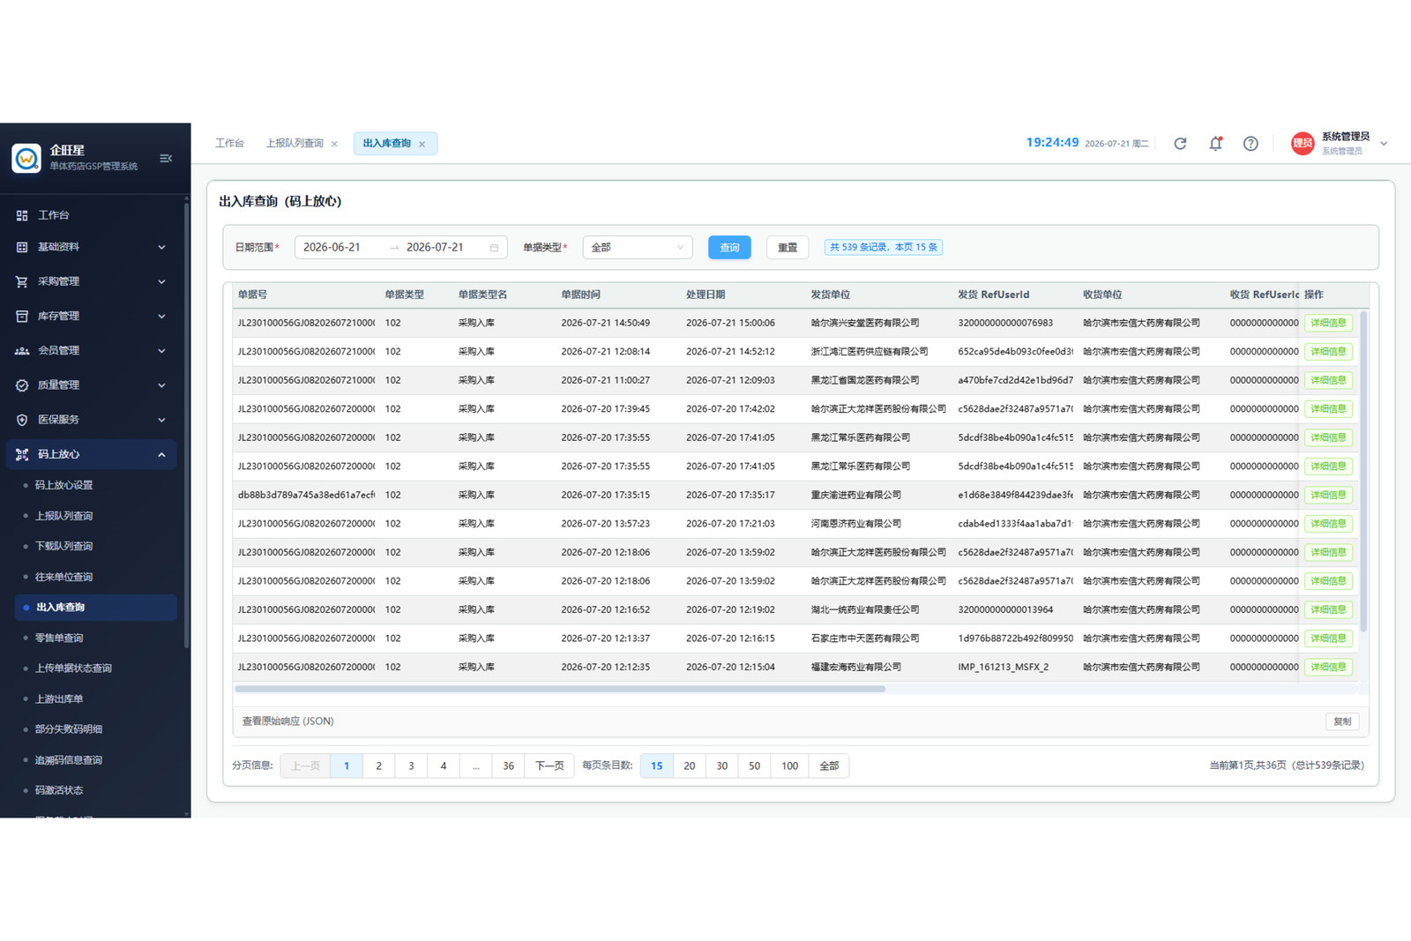Open the date range calendar icon

coord(494,248)
